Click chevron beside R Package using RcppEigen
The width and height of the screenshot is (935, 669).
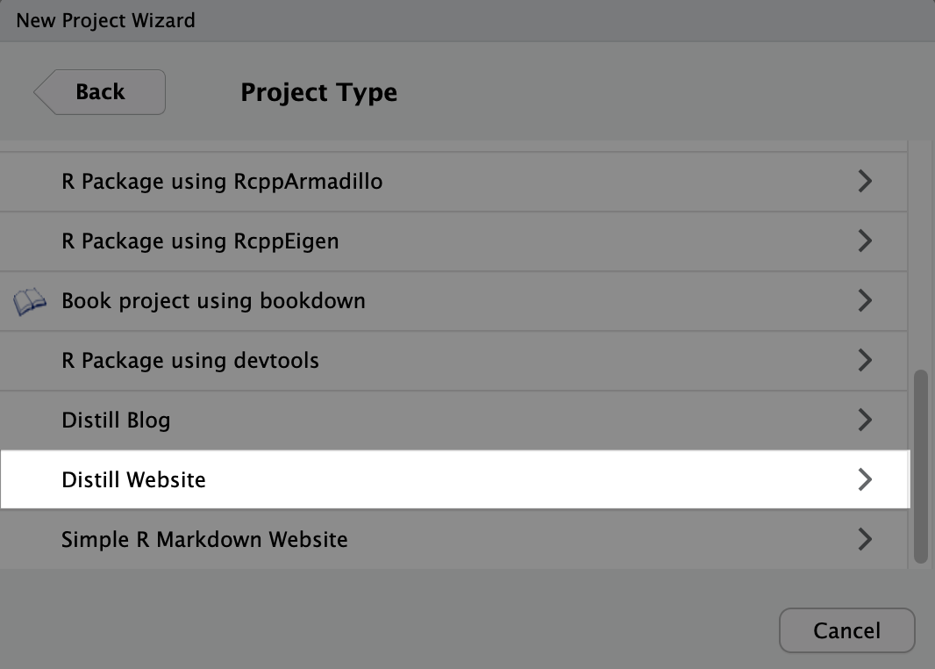tap(865, 241)
